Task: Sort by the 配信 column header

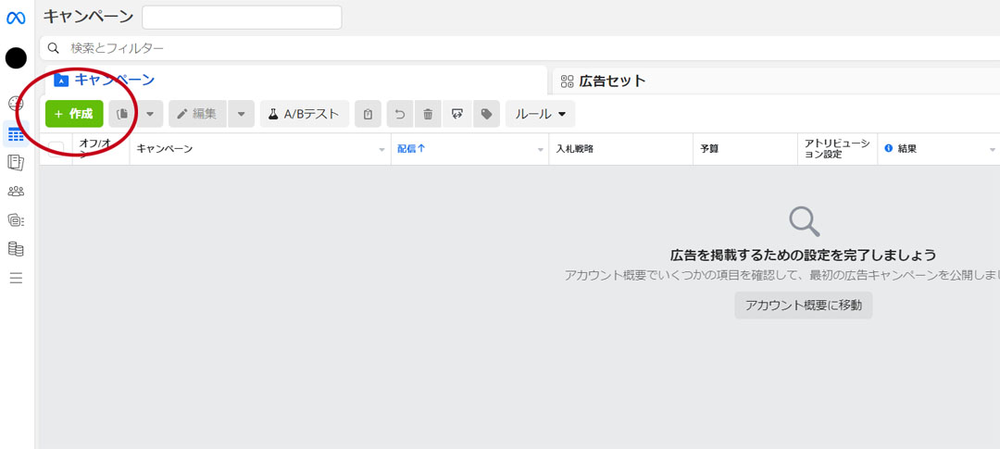Action: coord(412,148)
